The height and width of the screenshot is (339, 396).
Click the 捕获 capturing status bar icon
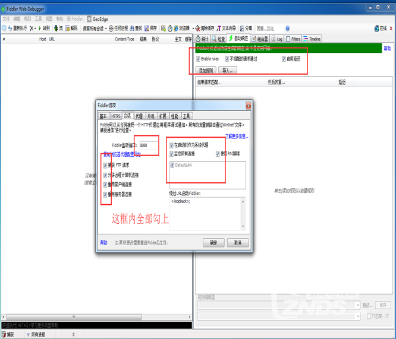pos(4,334)
